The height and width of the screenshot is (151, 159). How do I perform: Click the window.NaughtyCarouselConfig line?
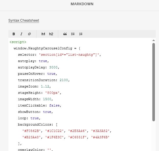pos(47,48)
